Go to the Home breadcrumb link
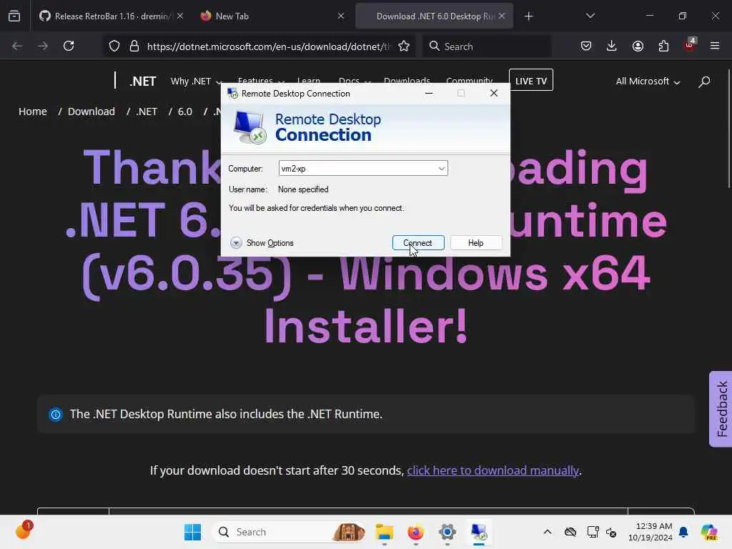Viewport: 732px width, 549px height. coord(33,112)
